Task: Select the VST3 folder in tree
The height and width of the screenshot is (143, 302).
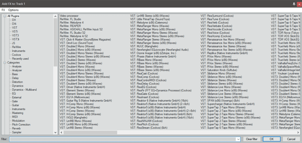Action: (x=15, y=35)
